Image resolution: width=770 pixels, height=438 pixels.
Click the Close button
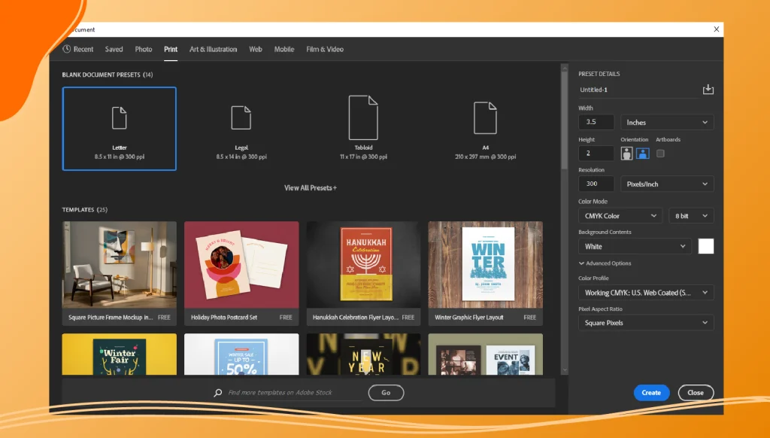click(696, 393)
